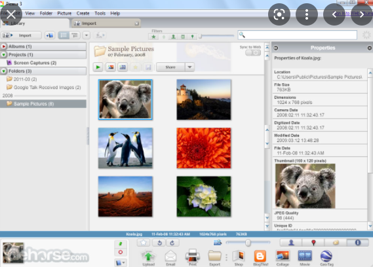This screenshot has height=267, width=373.
Task: Collapse the Folders (3) section
Action: pos(3,71)
